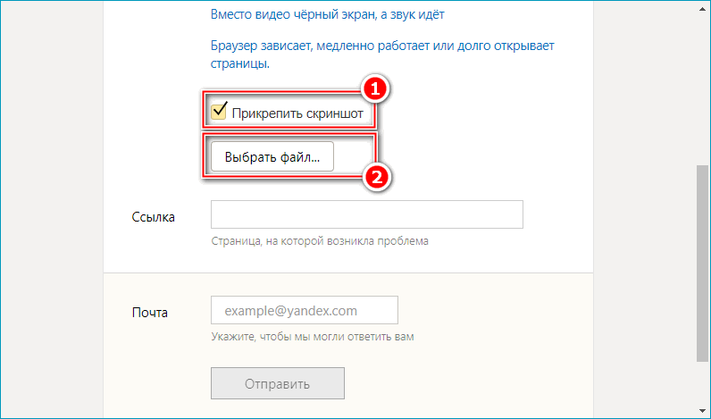711x419 pixels.
Task: Submit the form with Отправить button
Action: coord(277,384)
